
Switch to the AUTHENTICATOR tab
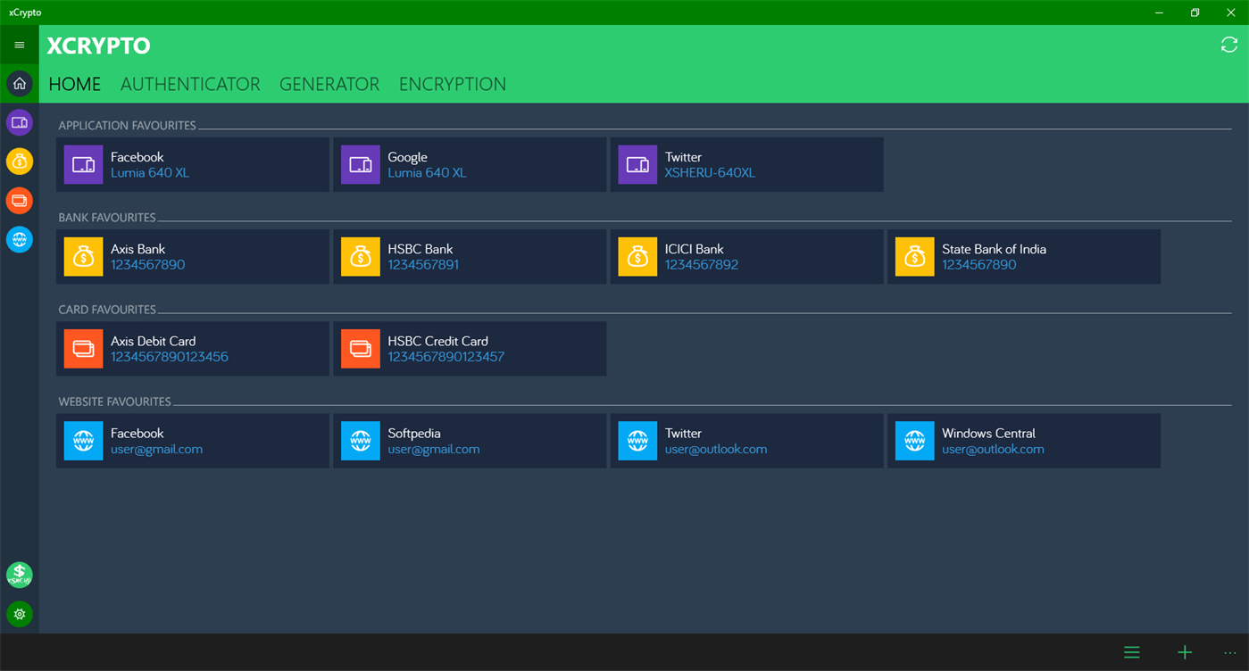click(x=190, y=84)
